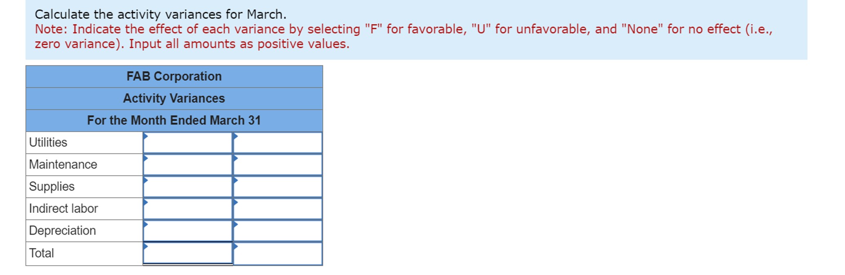The height and width of the screenshot is (275, 845).
Task: Click the FAB Corporation header cell
Action: 174,76
